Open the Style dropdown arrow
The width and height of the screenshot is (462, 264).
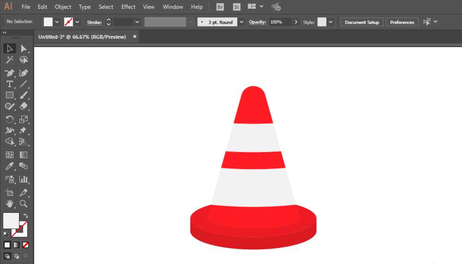331,22
